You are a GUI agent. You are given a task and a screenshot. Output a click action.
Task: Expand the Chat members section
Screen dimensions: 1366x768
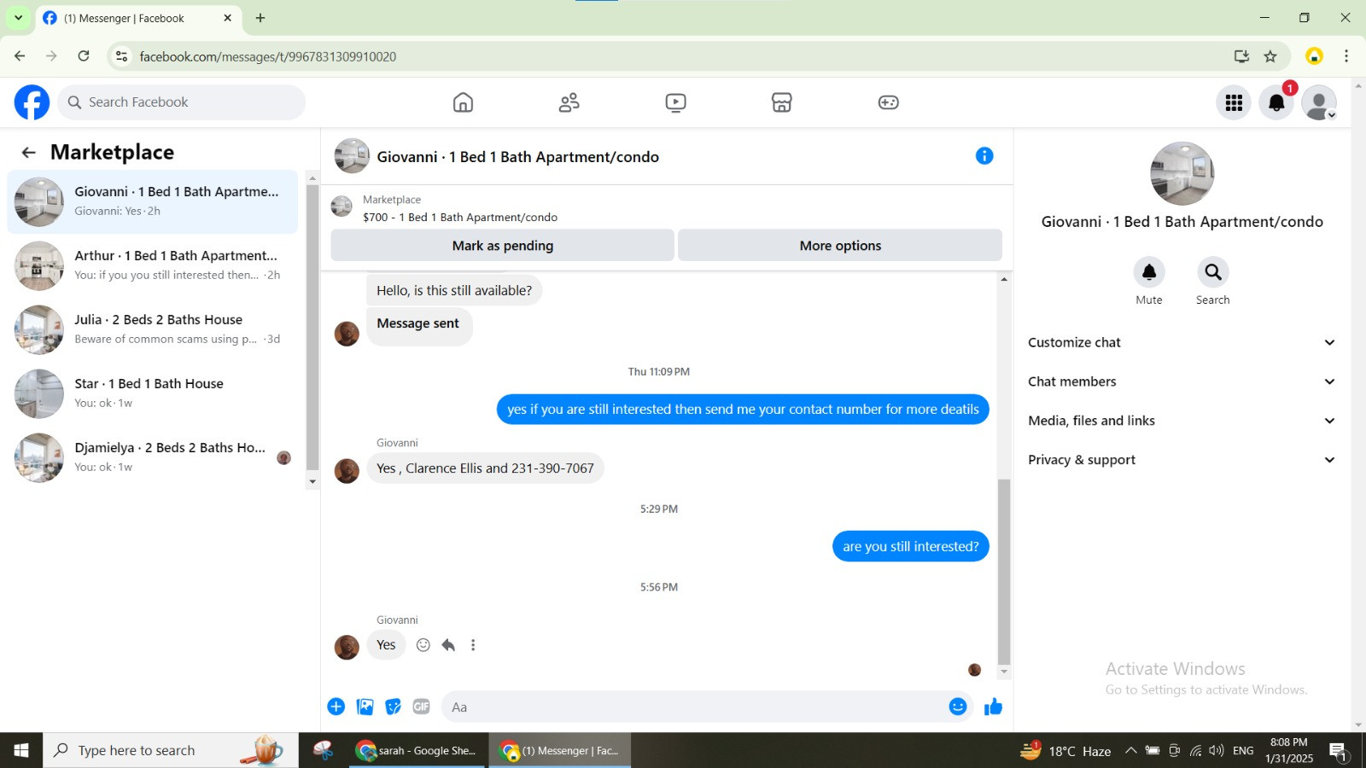pyautogui.click(x=1182, y=382)
